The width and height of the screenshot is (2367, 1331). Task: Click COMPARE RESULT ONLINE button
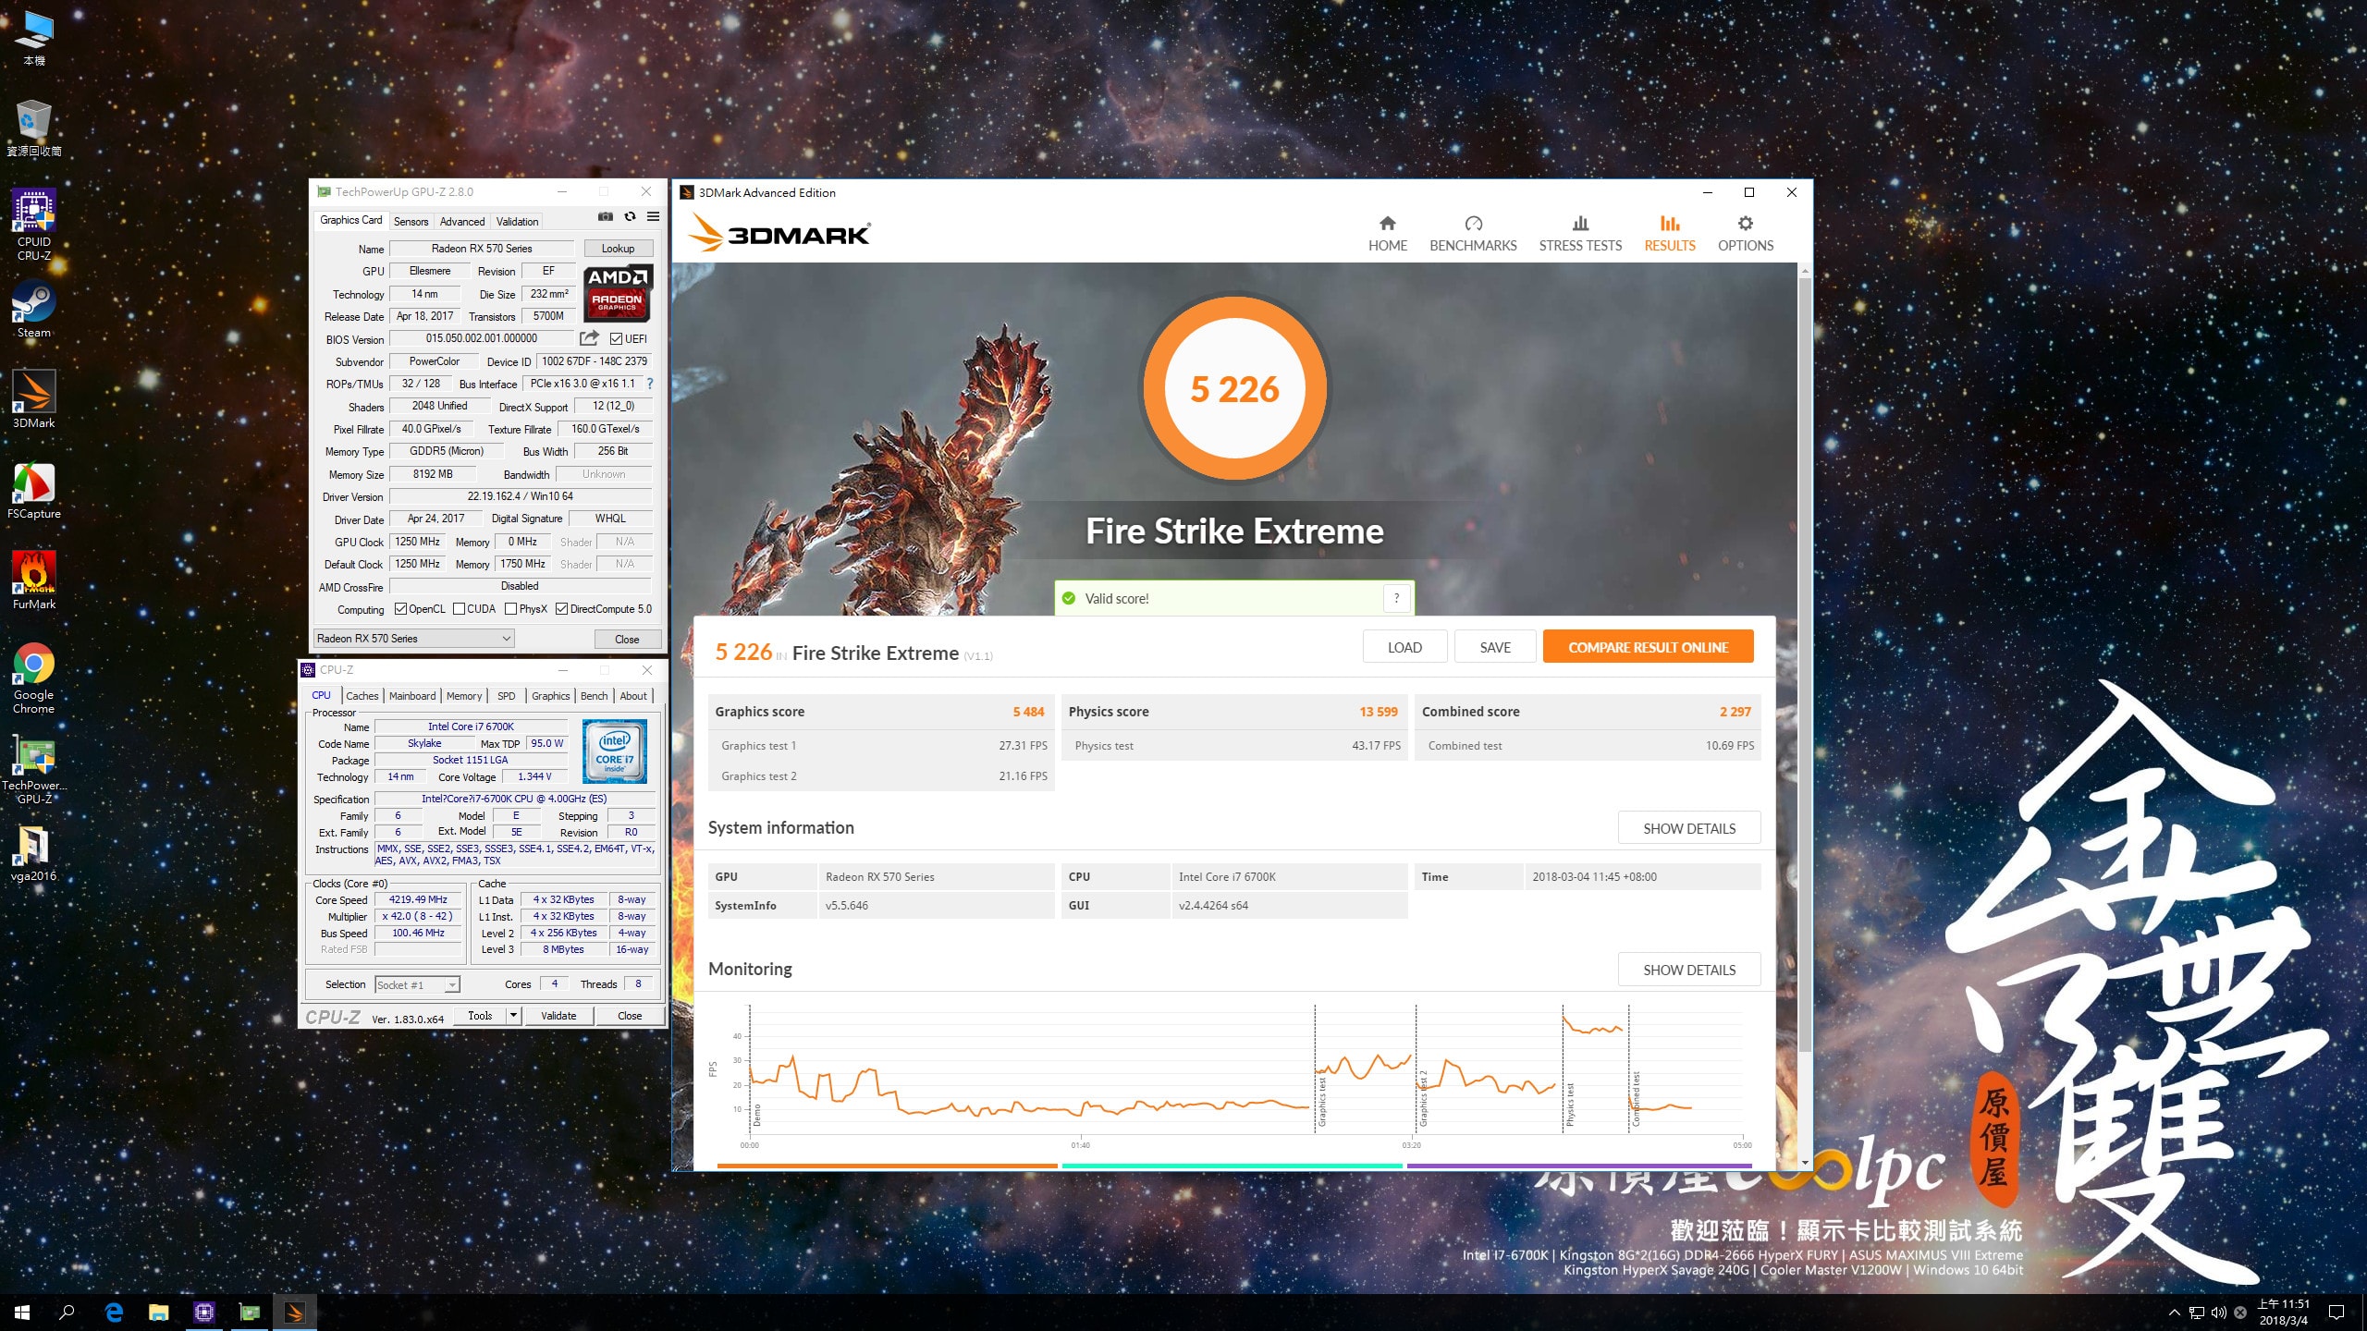1648,647
